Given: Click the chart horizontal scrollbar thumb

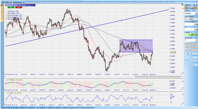Looking at the screenshot, I should pos(158,76).
